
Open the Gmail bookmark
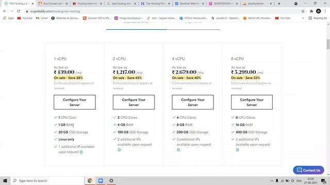coord(42,18)
